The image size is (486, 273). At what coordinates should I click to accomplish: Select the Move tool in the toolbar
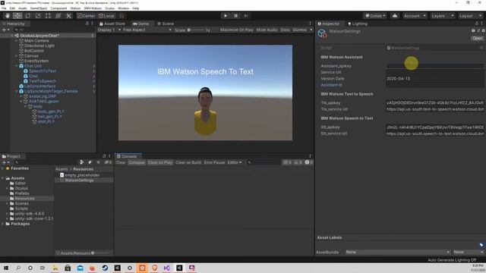[17, 16]
